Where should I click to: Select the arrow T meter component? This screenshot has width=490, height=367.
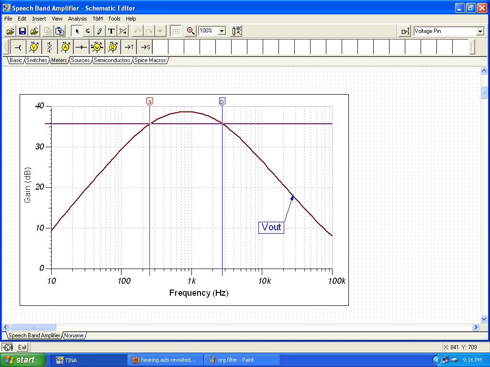[x=129, y=47]
